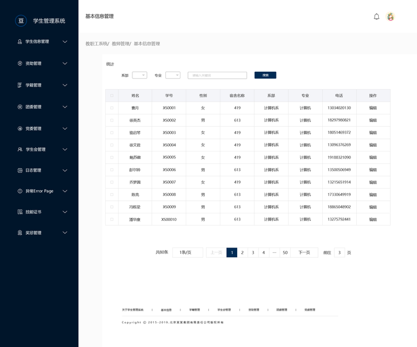Go to page 4

click(x=264, y=252)
